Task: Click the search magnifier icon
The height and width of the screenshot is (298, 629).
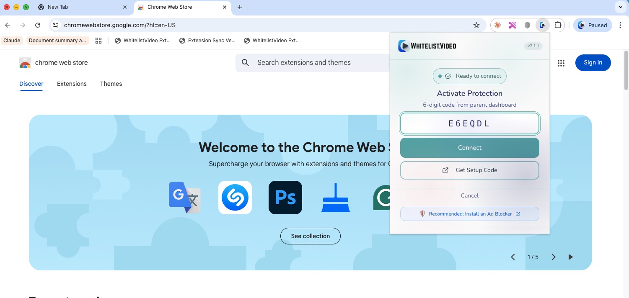Action: (246, 63)
